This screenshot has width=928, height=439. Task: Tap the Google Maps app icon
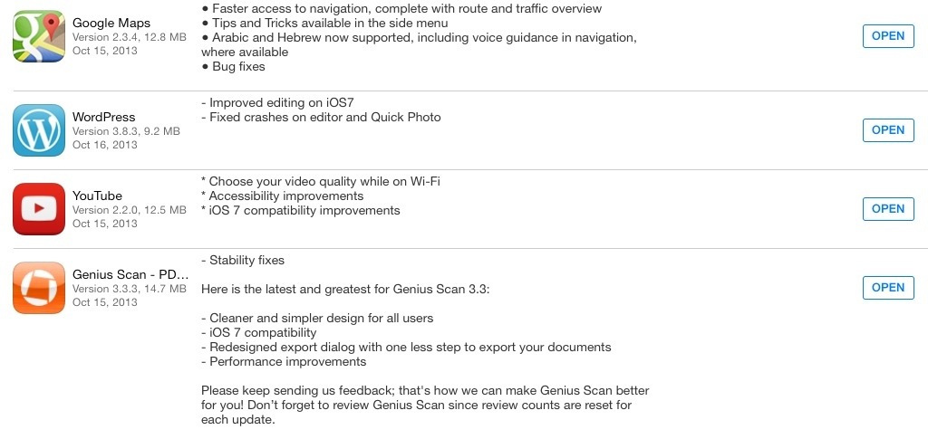[39, 36]
